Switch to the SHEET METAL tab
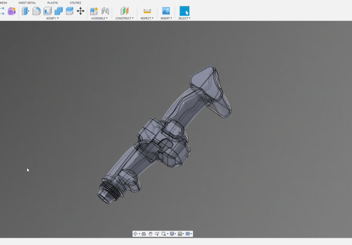 [x=27, y=3]
